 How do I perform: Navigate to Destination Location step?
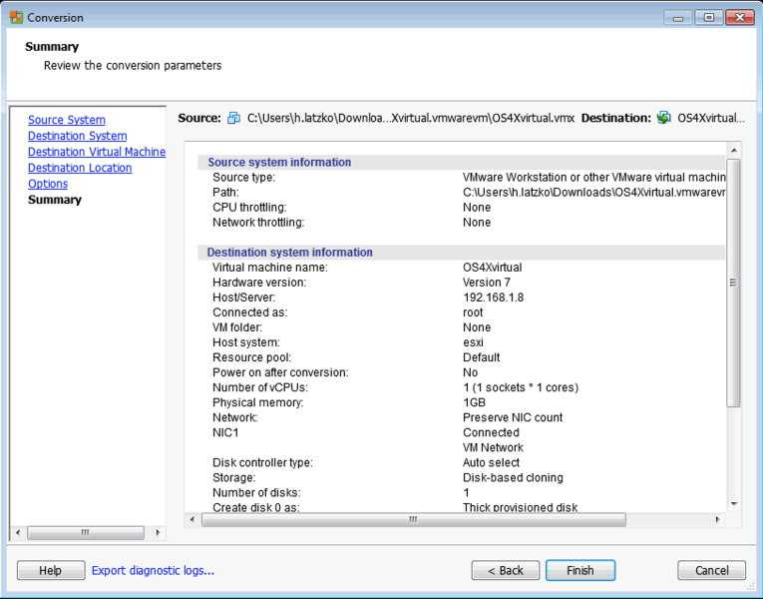(80, 168)
